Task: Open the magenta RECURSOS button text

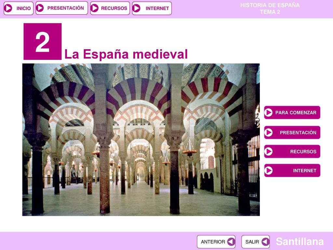Action: point(303,152)
